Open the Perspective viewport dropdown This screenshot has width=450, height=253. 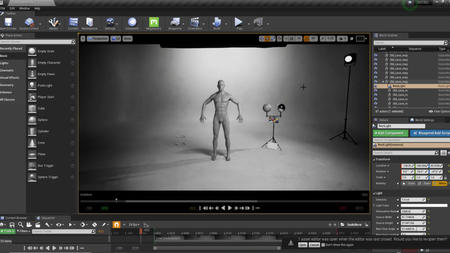tap(98, 39)
